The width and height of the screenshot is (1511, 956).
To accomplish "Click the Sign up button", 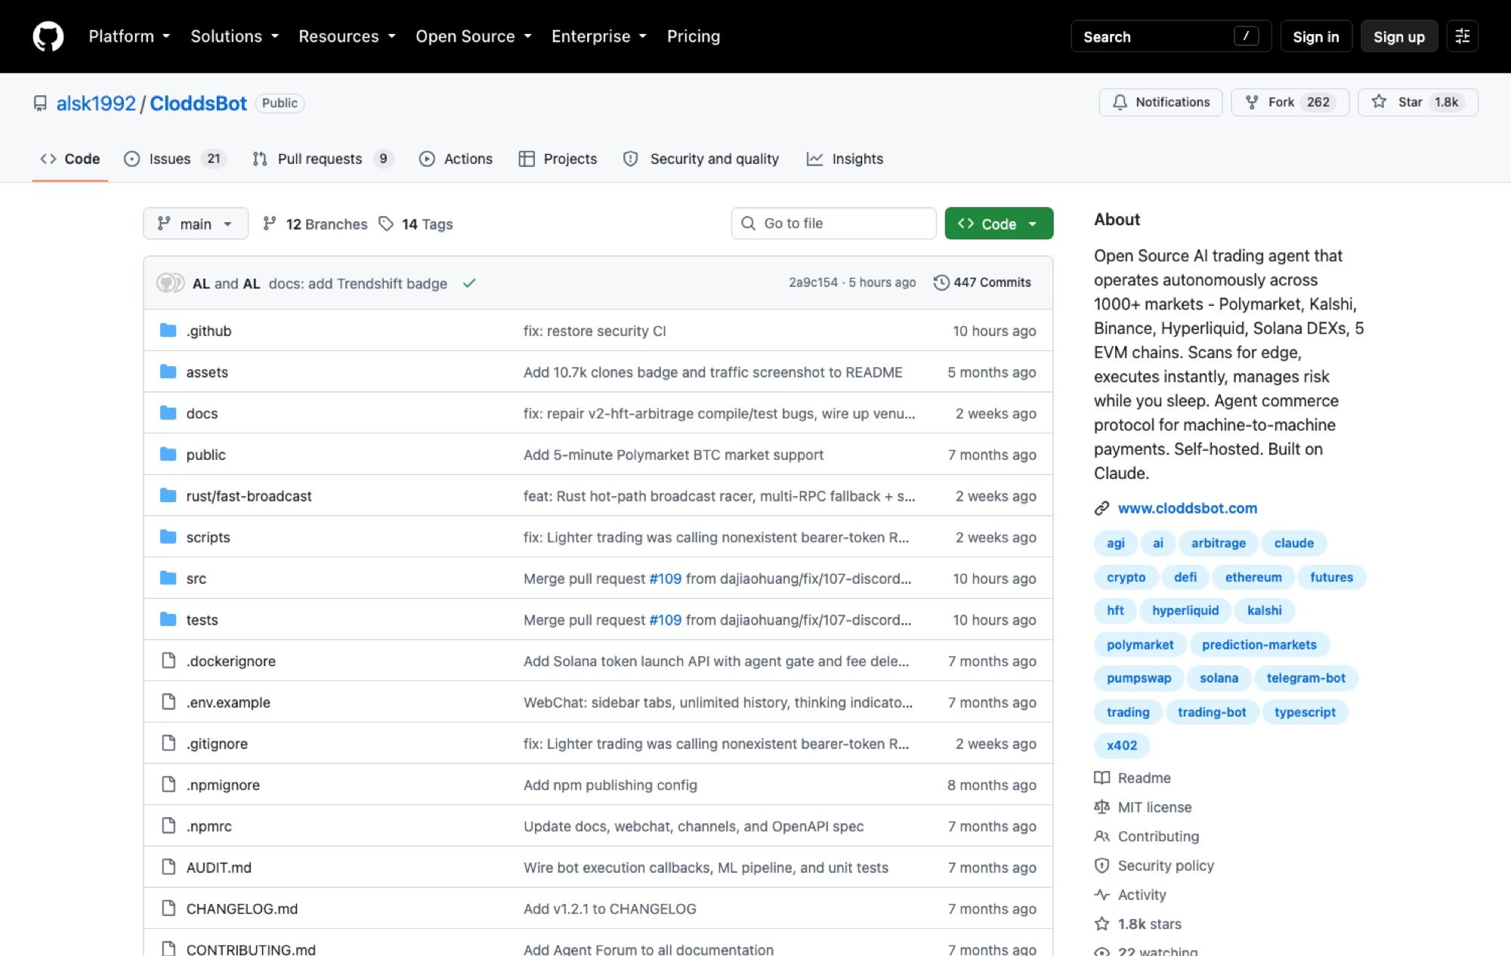I will click(x=1398, y=36).
